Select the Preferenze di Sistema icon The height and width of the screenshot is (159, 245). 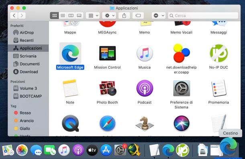pyautogui.click(x=182, y=88)
